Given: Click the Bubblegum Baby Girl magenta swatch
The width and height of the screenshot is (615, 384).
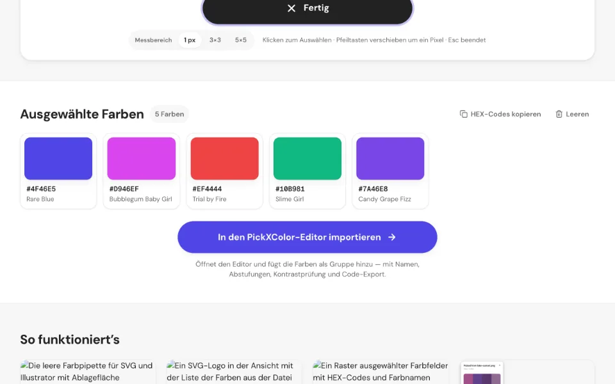Looking at the screenshot, I should (x=142, y=158).
